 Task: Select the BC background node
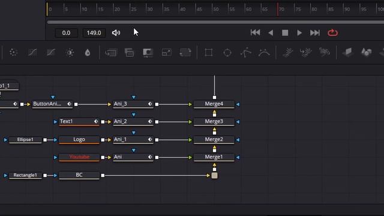point(79,175)
